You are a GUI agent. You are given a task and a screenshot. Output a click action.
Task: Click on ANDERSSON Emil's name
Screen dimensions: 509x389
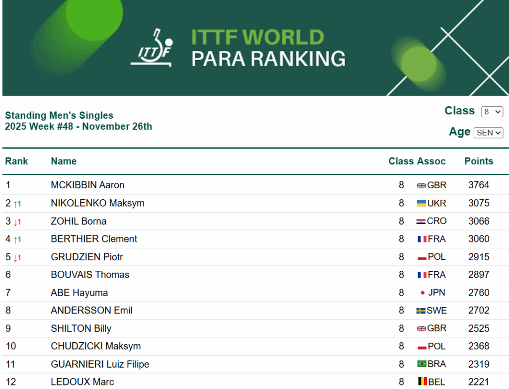coord(91,311)
